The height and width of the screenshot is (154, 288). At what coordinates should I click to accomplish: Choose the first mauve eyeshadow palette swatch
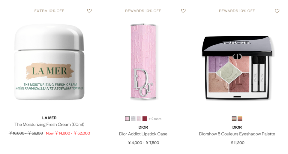[234, 119]
